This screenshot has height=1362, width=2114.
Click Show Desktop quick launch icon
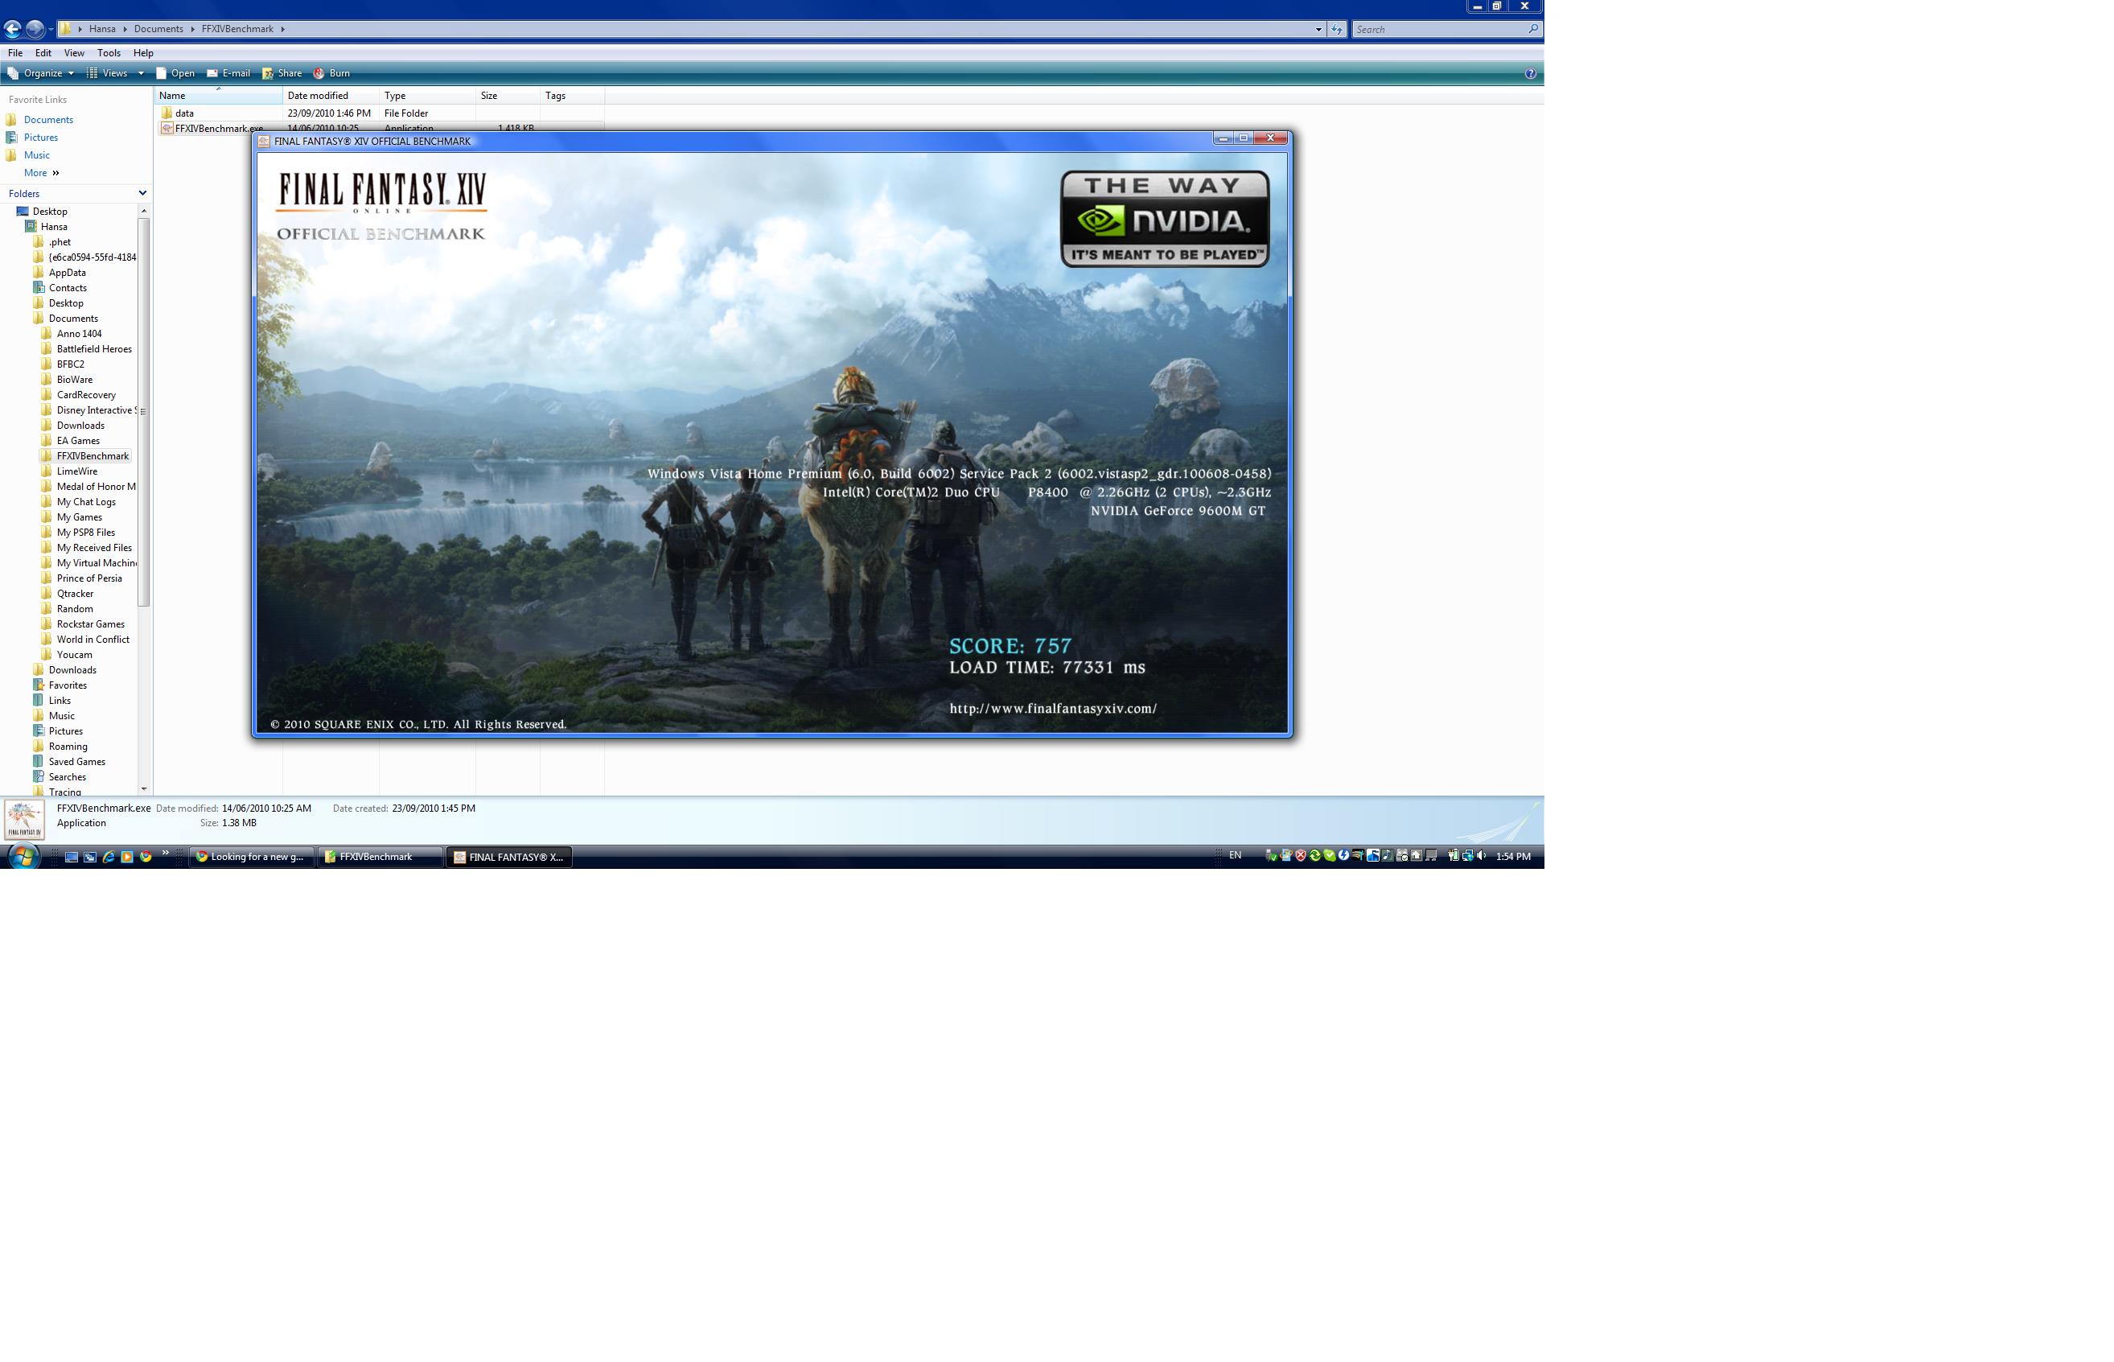pyautogui.click(x=72, y=856)
